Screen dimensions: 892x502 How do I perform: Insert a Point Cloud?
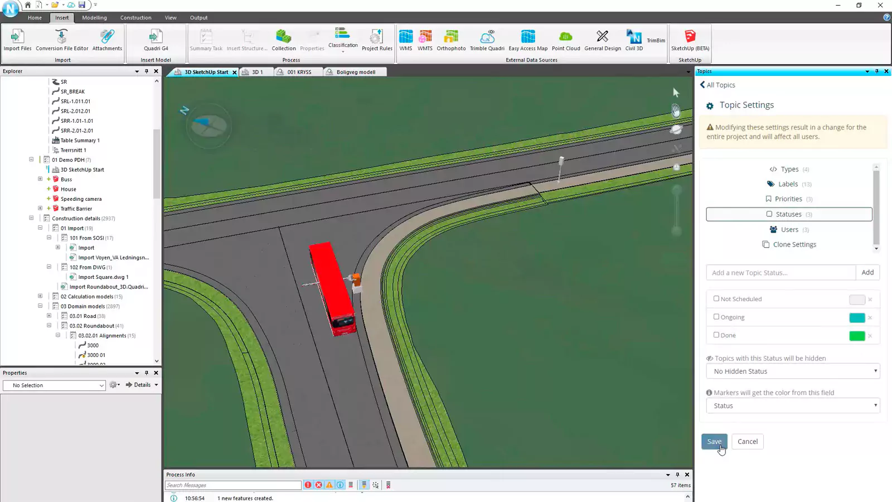click(566, 40)
